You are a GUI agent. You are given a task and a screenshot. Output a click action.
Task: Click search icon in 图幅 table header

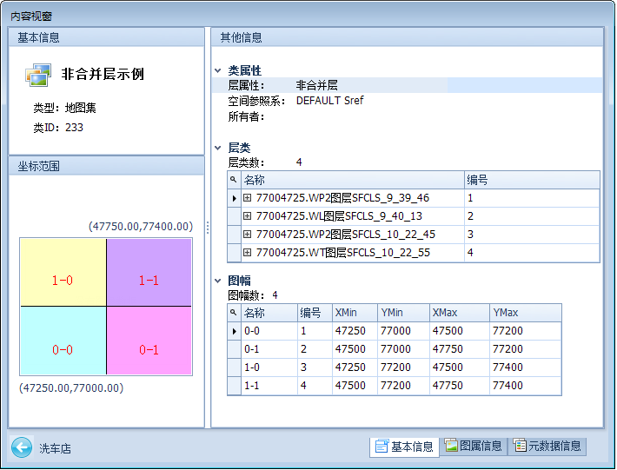(233, 312)
